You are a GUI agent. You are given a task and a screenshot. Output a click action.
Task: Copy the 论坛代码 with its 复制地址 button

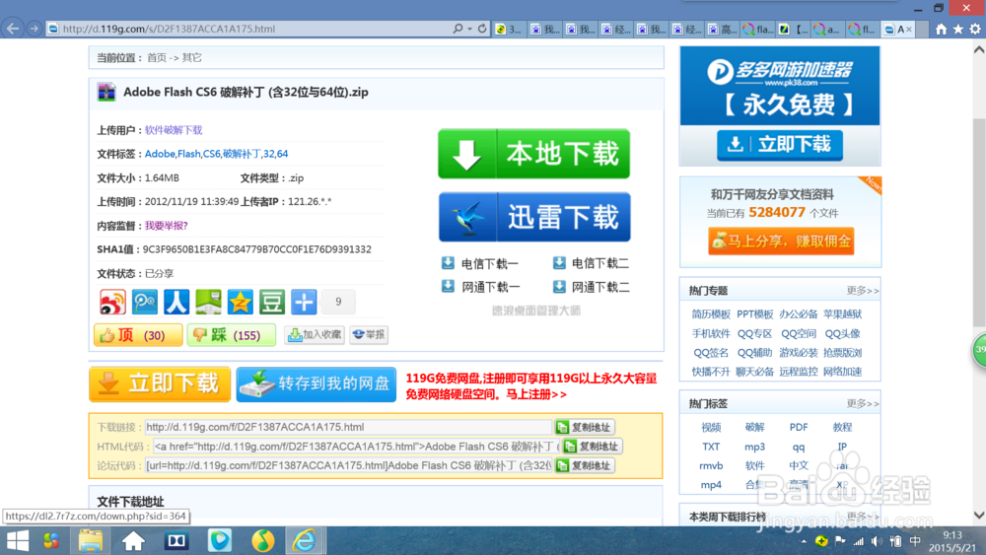585,465
